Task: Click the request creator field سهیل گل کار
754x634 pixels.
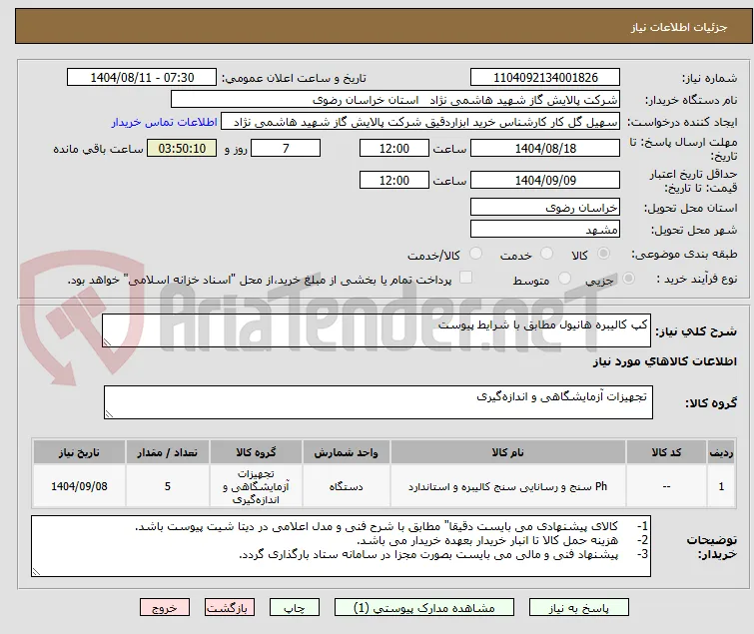Action: click(x=420, y=122)
